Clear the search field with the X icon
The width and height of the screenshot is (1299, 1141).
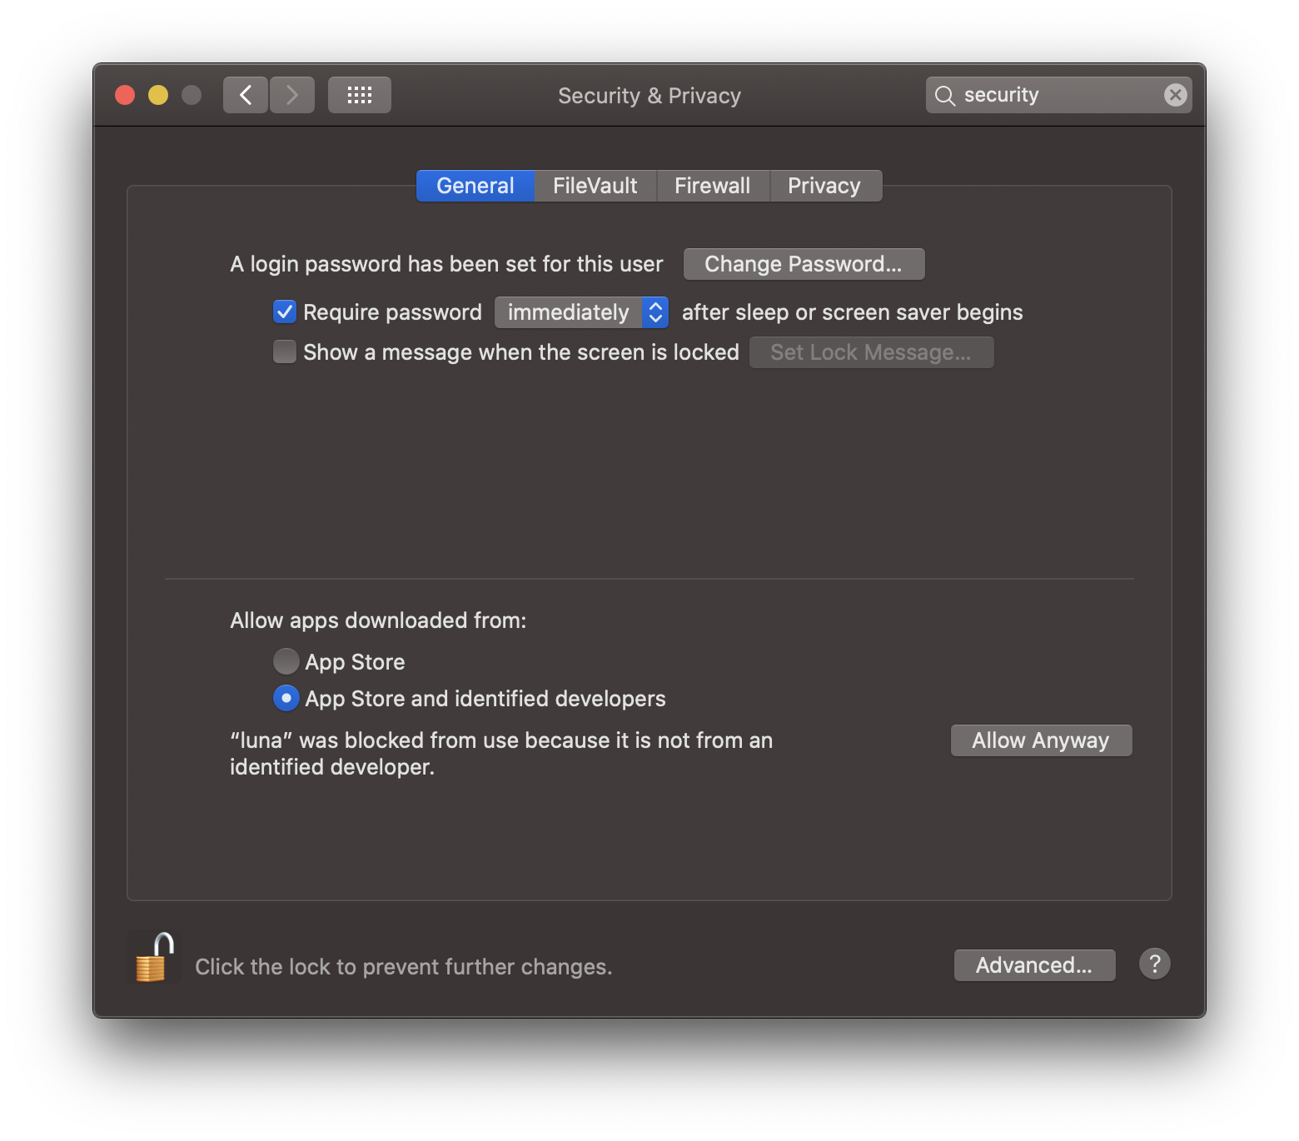tap(1175, 95)
